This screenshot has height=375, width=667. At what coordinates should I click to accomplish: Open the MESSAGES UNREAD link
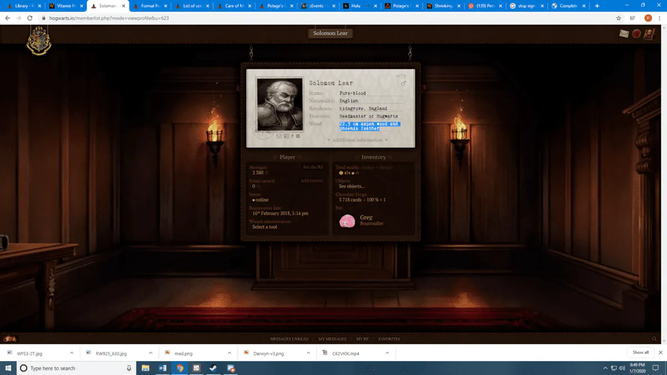(289, 339)
